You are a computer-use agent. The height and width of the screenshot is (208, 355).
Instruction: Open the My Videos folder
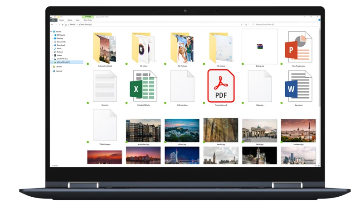pyautogui.click(x=221, y=48)
